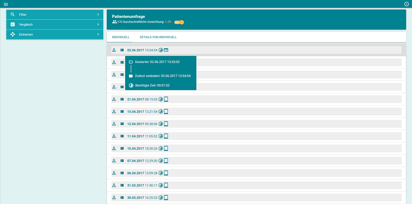Image resolution: width=412 pixels, height=204 pixels.
Task: Switch to DETAILS VON INDIVIDUELL tab
Action: [x=158, y=37]
